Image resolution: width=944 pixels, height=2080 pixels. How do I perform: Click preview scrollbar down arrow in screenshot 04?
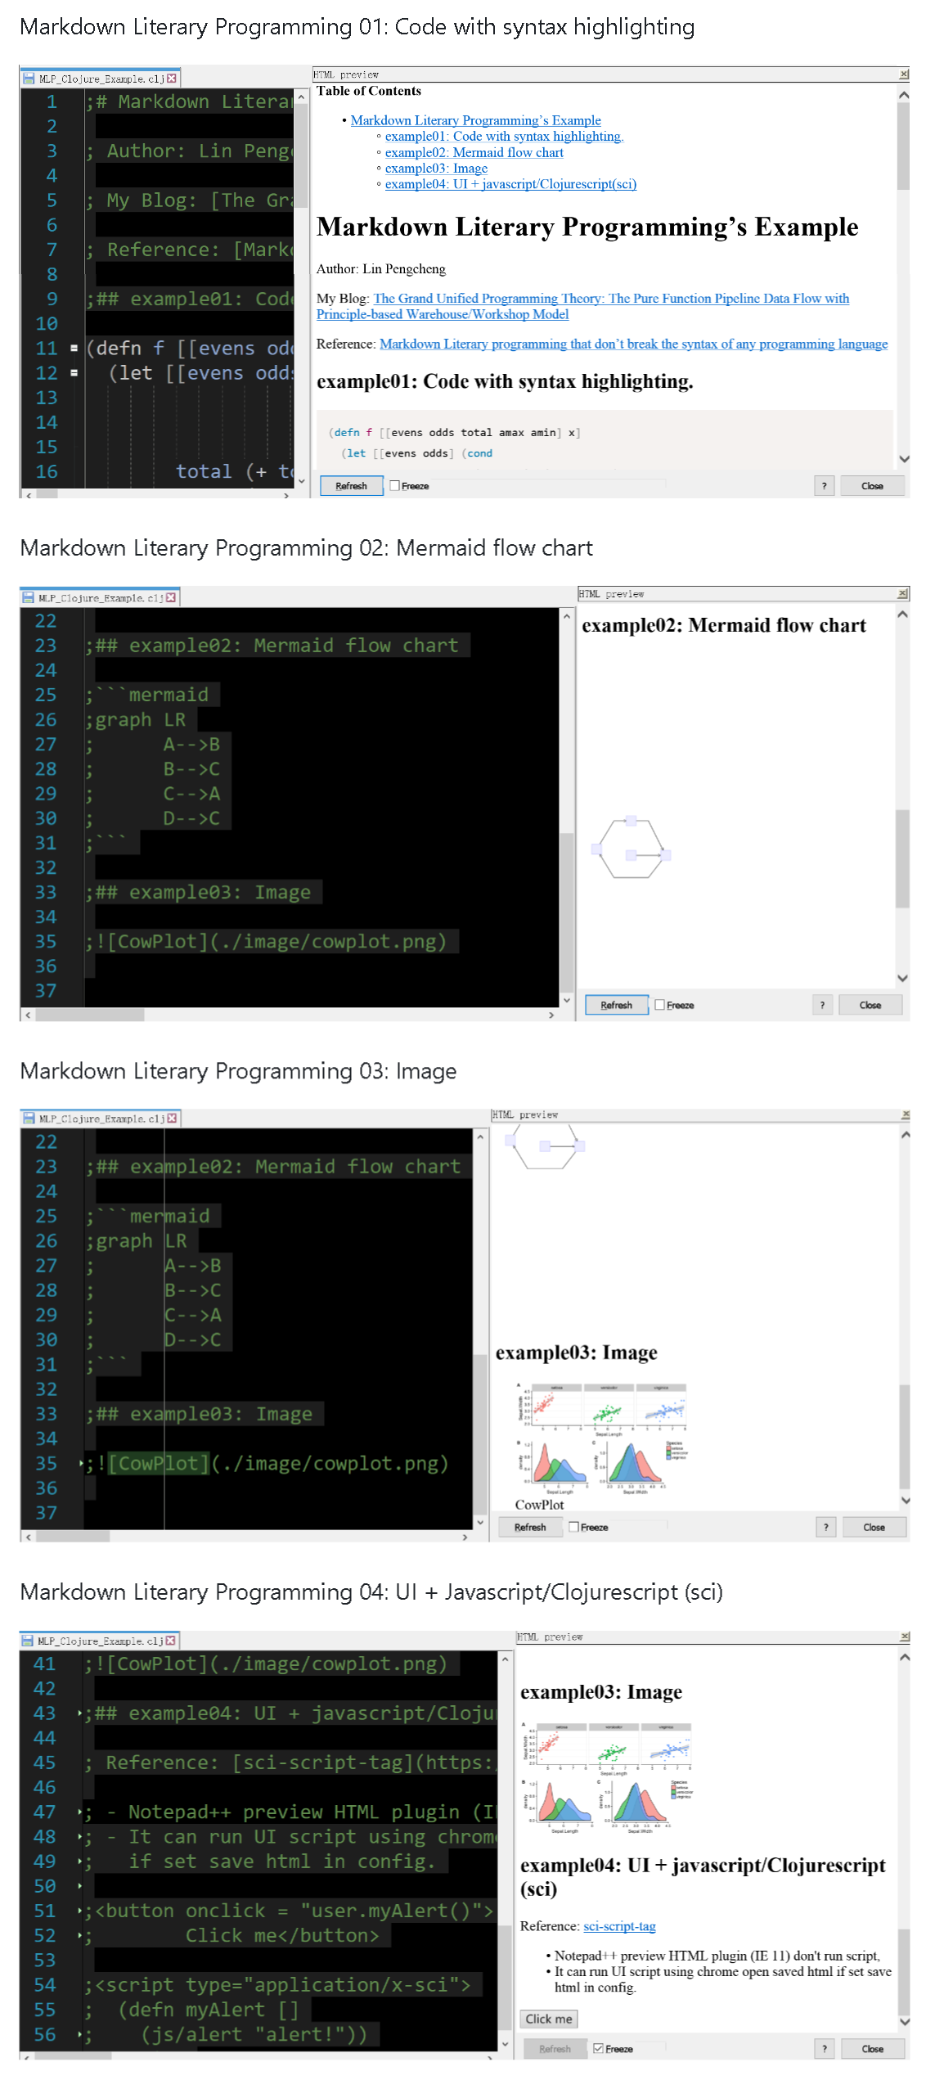tap(904, 2020)
